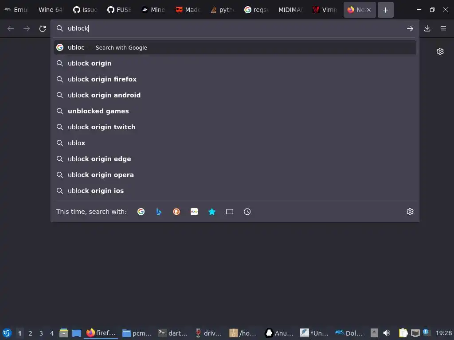Open the volume control in tray

click(387, 333)
